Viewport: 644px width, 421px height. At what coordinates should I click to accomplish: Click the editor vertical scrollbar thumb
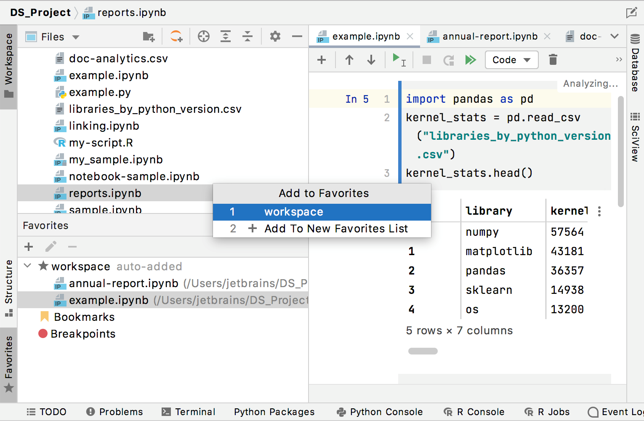pos(620,152)
